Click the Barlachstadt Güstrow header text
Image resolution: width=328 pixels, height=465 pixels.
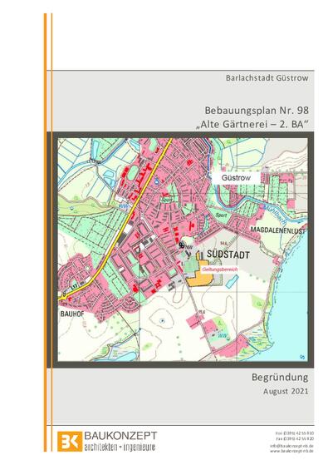pyautogui.click(x=267, y=78)
